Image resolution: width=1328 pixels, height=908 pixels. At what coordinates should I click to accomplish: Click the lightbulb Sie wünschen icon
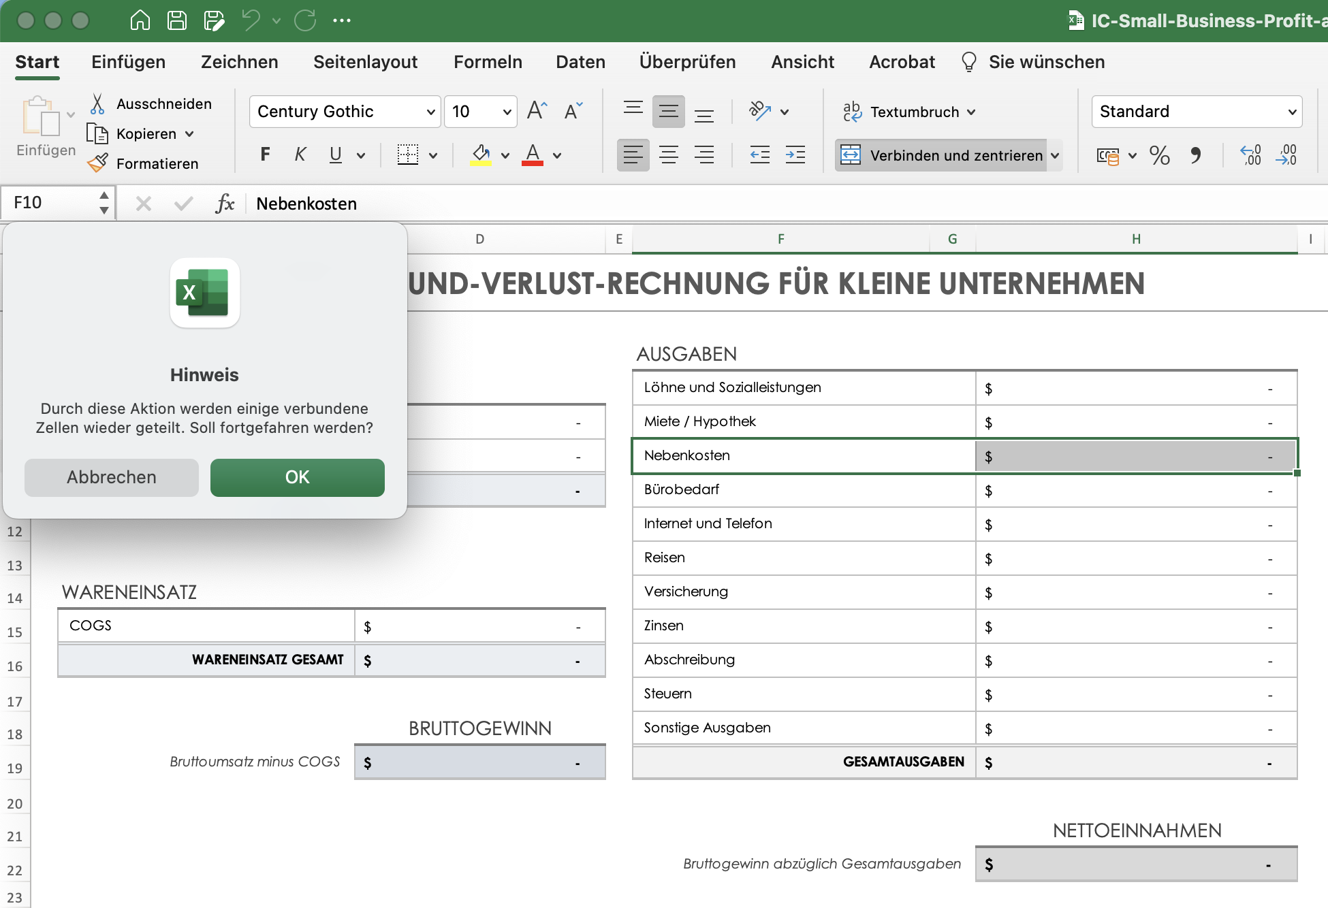pos(968,62)
